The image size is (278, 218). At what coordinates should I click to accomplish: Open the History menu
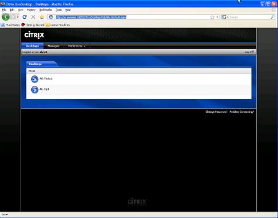[31, 10]
